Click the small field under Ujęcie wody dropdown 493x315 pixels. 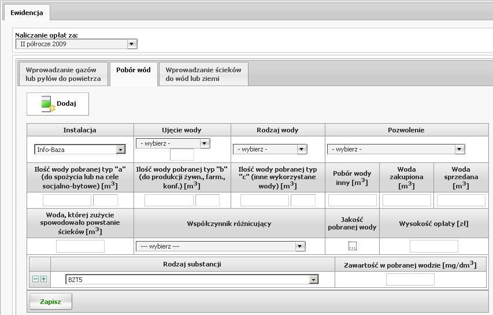(182, 155)
